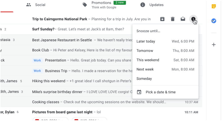Archive the Cairngorms trip email
The height and width of the screenshot is (121, 223).
click(162, 19)
